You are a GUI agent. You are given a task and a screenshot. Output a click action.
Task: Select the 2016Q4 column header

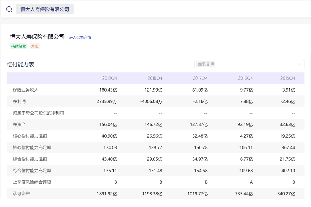245,78
